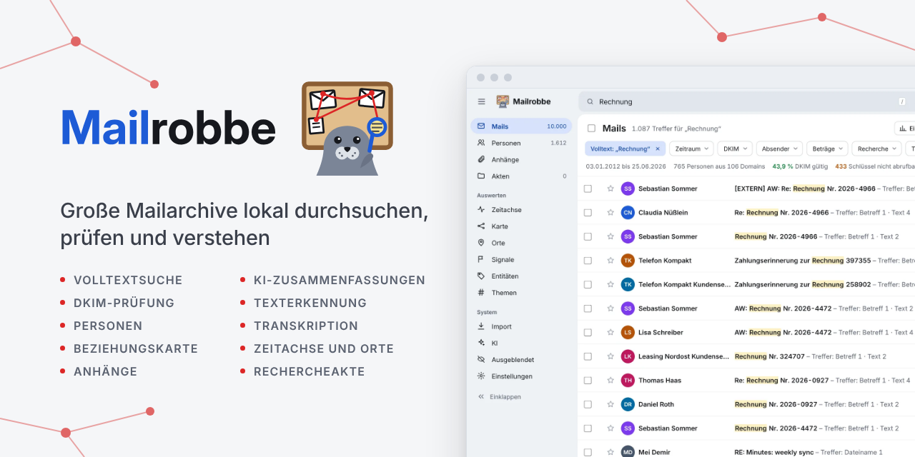Image resolution: width=915 pixels, height=457 pixels.
Task: Click the LK avatar of Leasing Nordost
Action: point(628,356)
